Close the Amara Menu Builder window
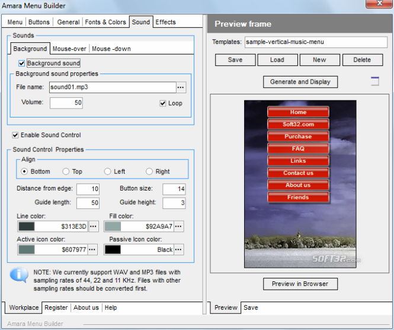 point(379,4)
